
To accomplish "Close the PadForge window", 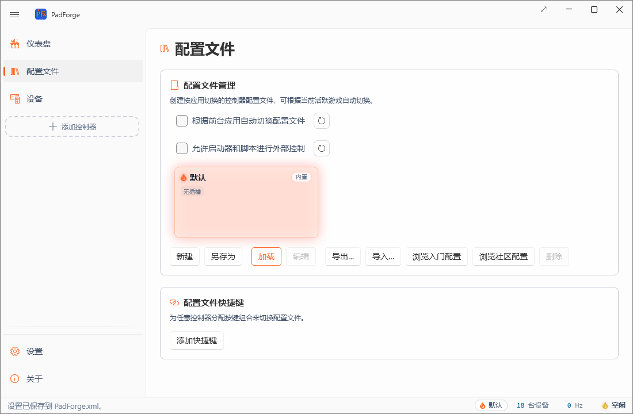I will [x=619, y=9].
